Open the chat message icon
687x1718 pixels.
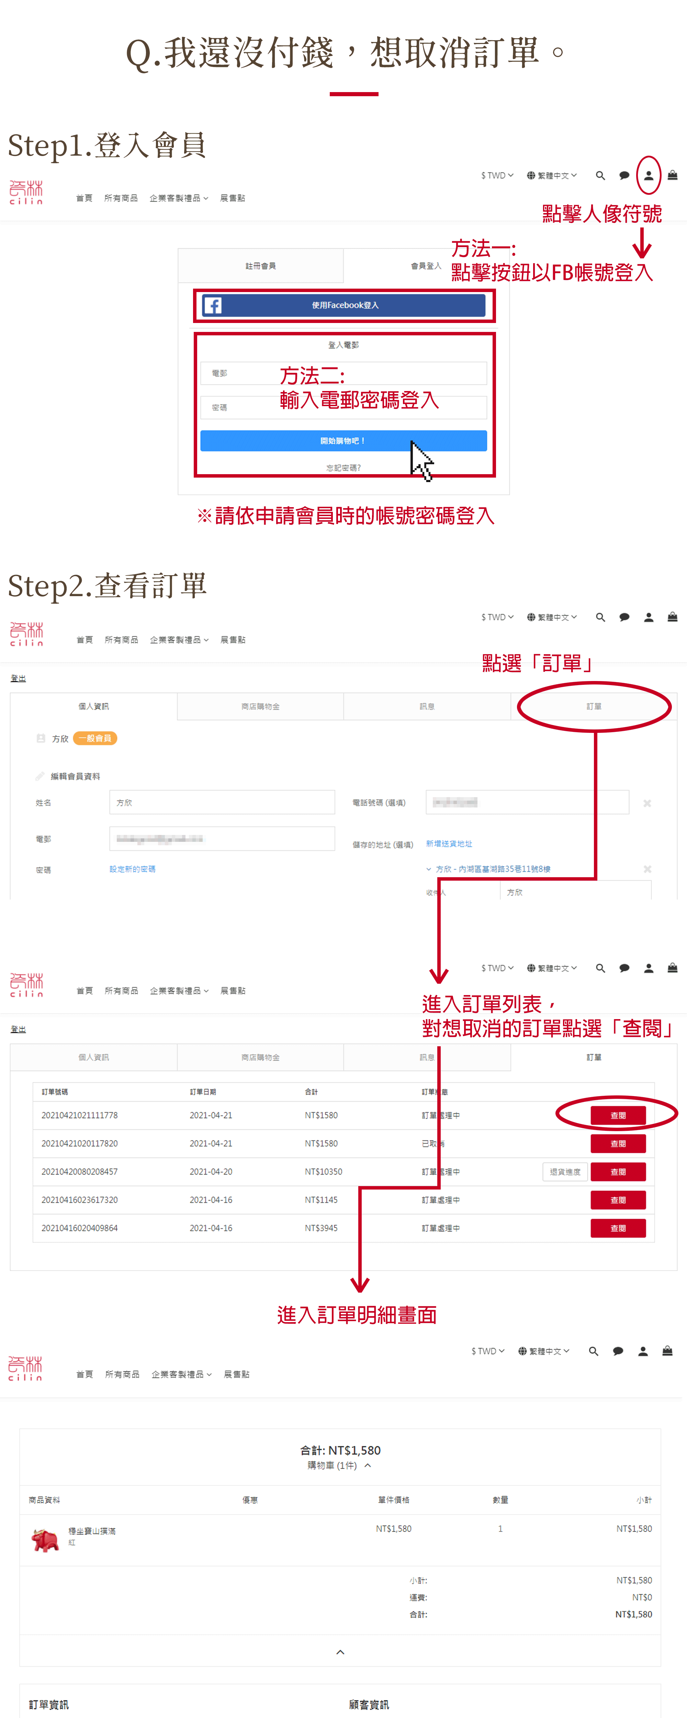[x=624, y=175]
